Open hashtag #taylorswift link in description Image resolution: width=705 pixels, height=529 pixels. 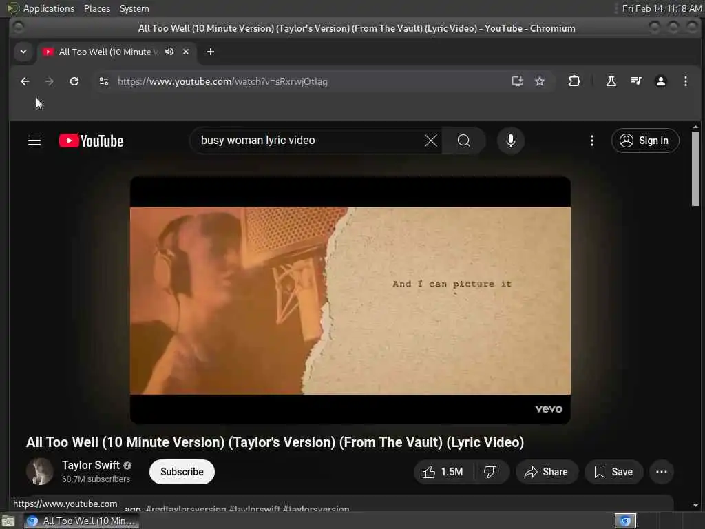255,509
